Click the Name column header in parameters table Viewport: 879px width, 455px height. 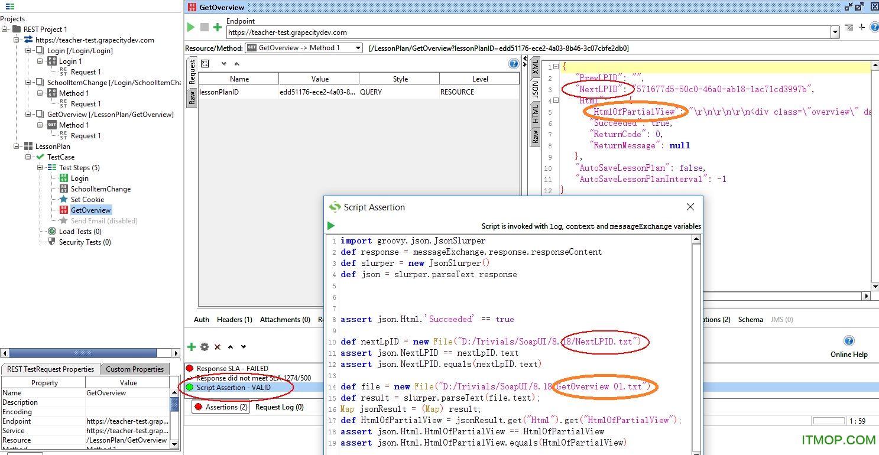(239, 79)
